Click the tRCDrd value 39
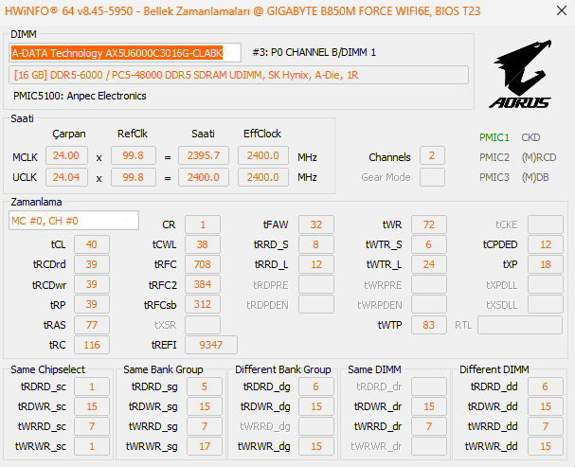 tap(92, 264)
